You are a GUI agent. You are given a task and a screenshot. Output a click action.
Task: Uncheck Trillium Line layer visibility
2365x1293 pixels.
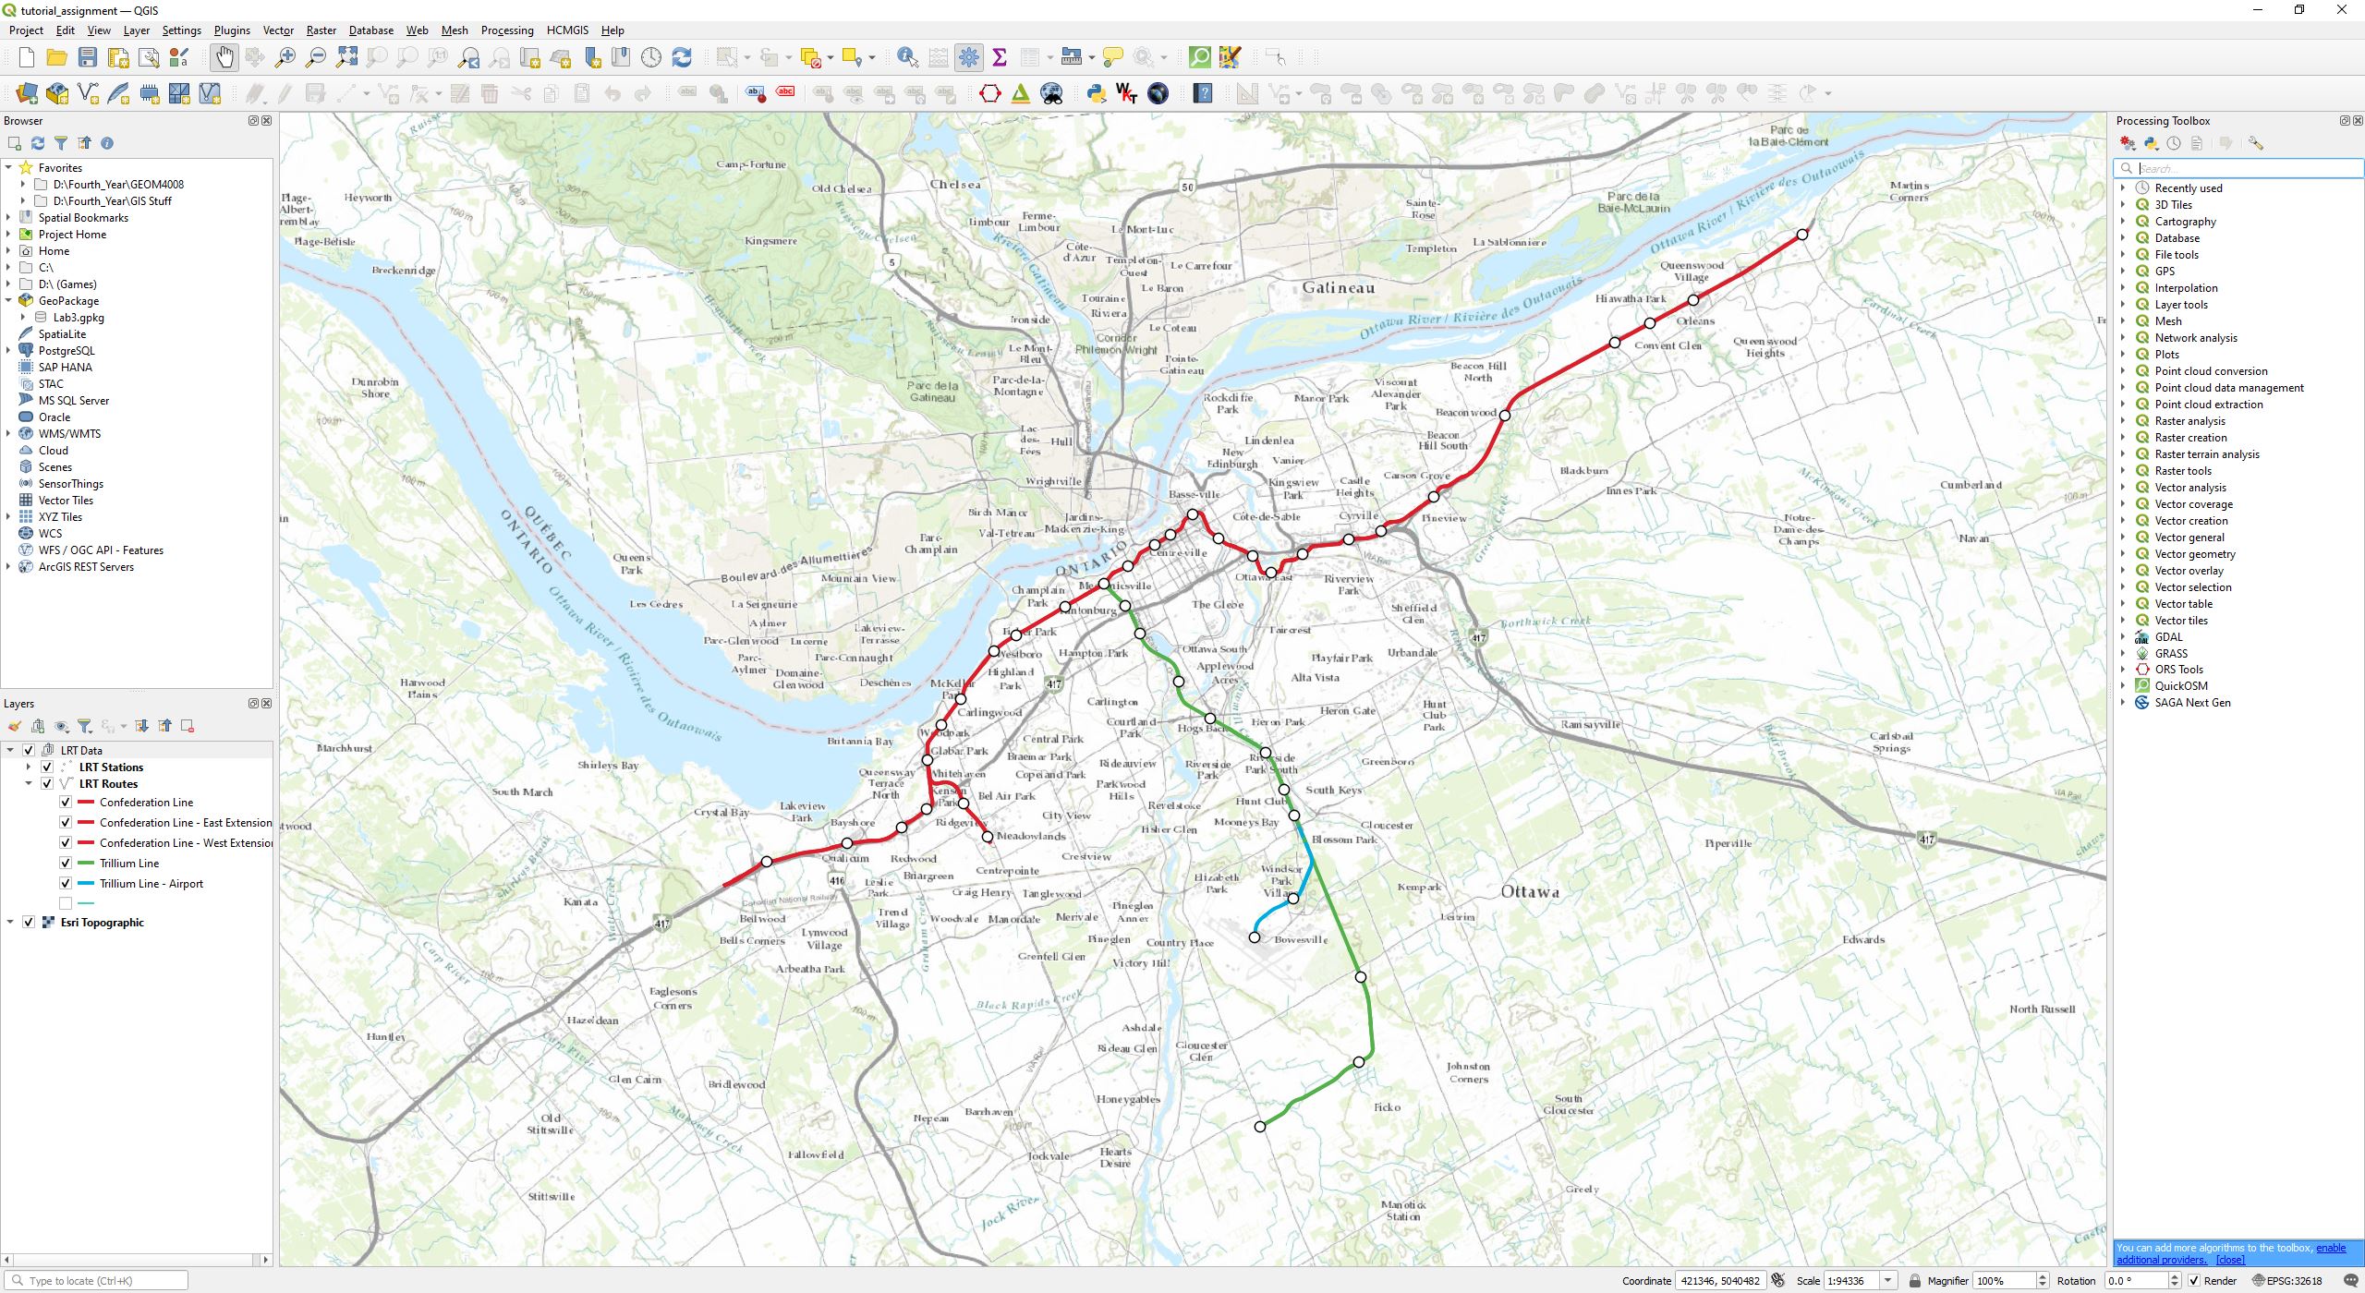(66, 864)
